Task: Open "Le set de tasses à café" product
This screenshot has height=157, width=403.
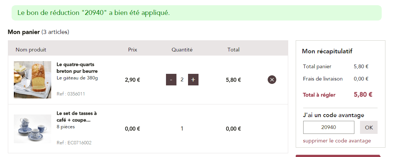Action: (x=77, y=116)
